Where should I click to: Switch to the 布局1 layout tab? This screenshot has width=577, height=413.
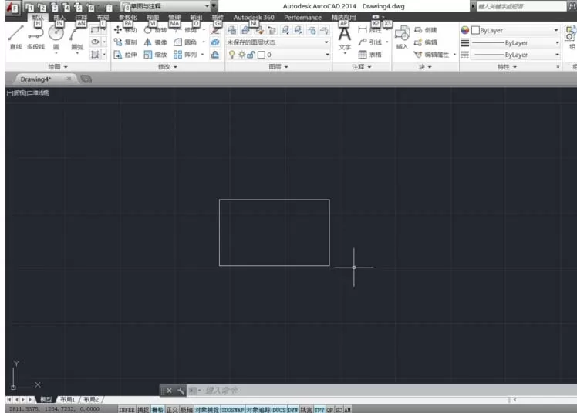point(67,399)
